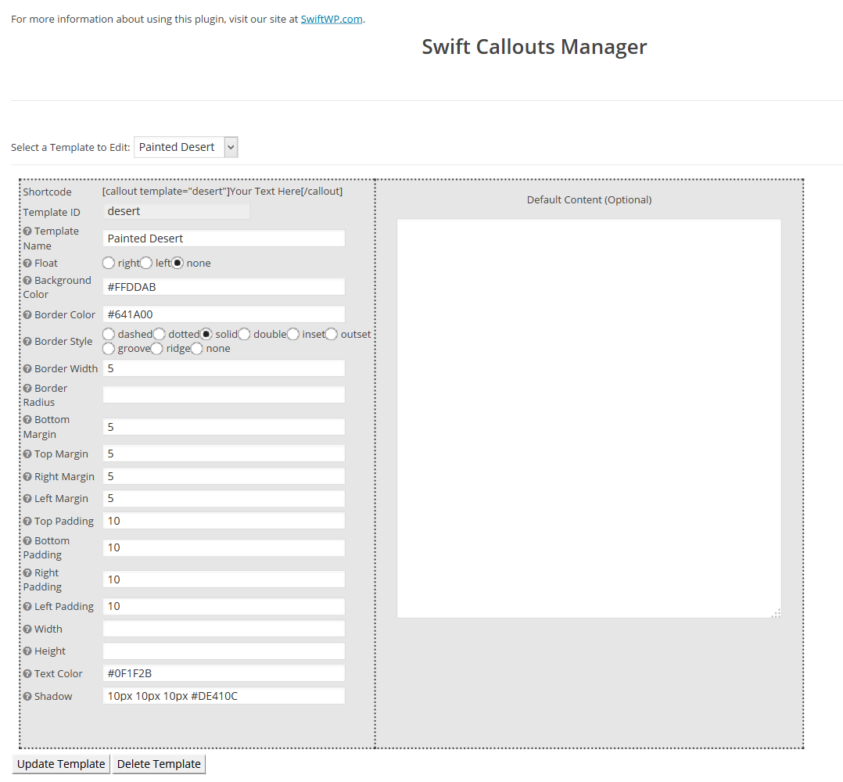
Task: Click help icon beside Width
Action: pos(27,630)
